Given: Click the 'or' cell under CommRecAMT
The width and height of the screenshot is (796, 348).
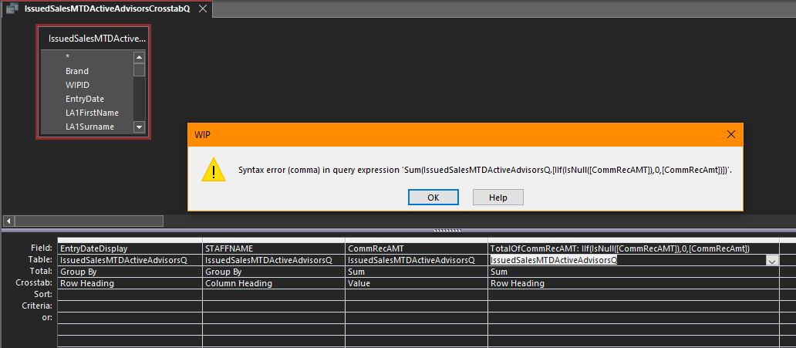Looking at the screenshot, I should (417, 317).
